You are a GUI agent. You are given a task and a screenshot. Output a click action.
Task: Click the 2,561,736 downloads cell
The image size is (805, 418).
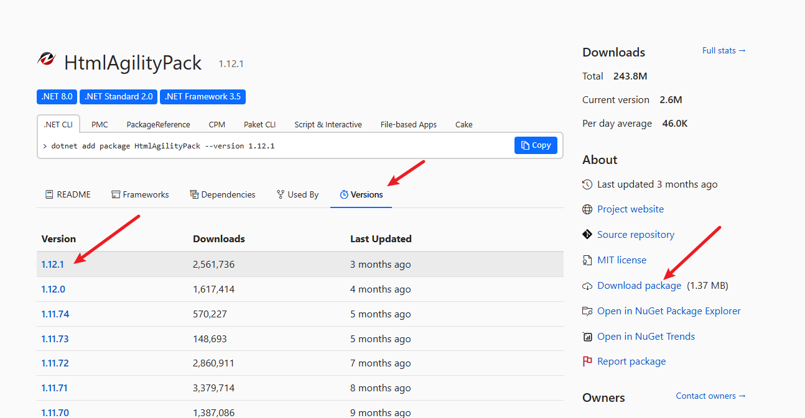click(x=213, y=265)
